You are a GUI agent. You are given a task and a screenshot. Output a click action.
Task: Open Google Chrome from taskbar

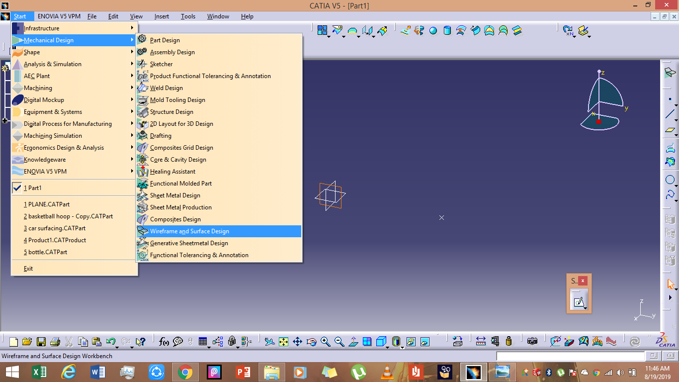[x=185, y=372]
